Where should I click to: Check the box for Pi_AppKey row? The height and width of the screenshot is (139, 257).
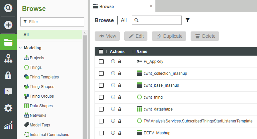(101, 62)
